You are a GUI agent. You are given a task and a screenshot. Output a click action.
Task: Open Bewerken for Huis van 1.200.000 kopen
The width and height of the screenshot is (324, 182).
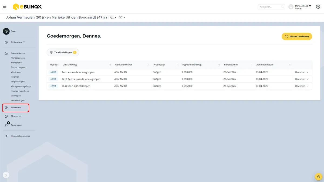click(x=302, y=86)
